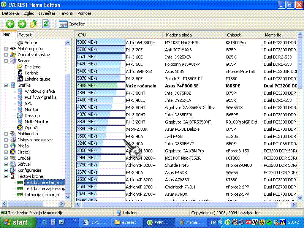The height and width of the screenshot is (228, 304).
Task: Select the 4988 MB/s result bar
Action: (x=101, y=86)
